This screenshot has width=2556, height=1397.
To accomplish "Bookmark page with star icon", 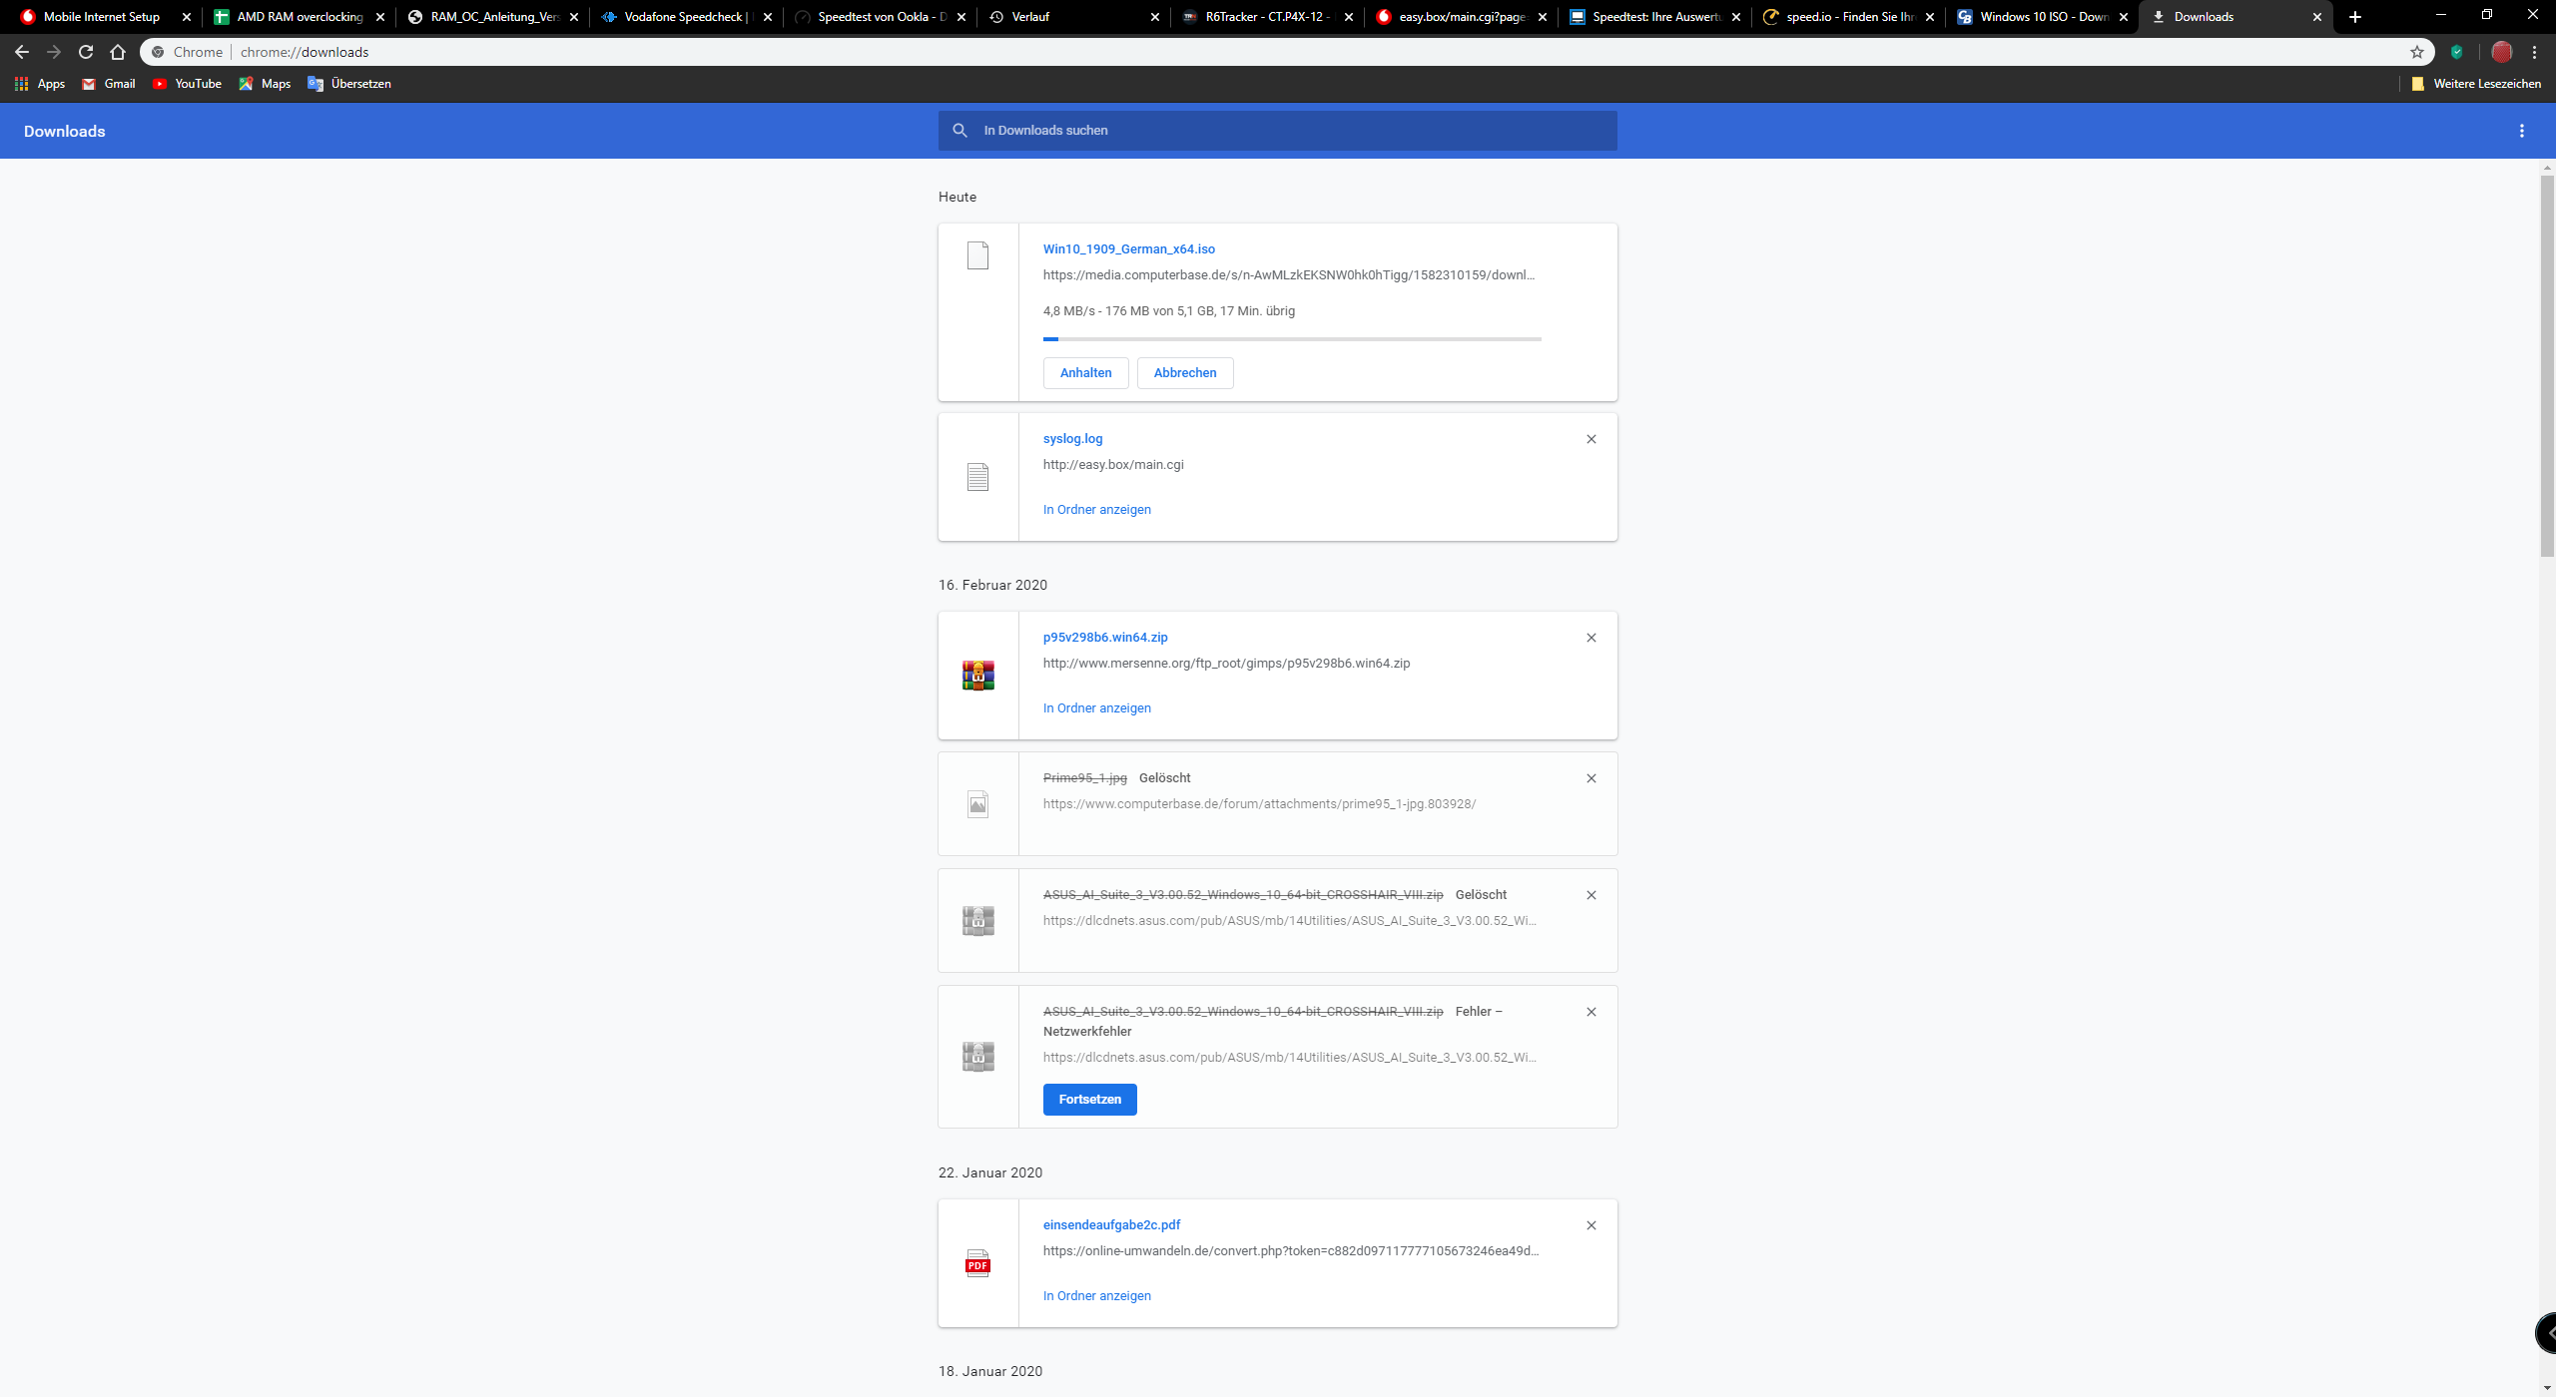I will pyautogui.click(x=2417, y=52).
